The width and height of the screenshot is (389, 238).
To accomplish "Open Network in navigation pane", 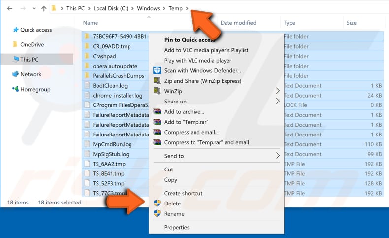I will click(x=31, y=74).
